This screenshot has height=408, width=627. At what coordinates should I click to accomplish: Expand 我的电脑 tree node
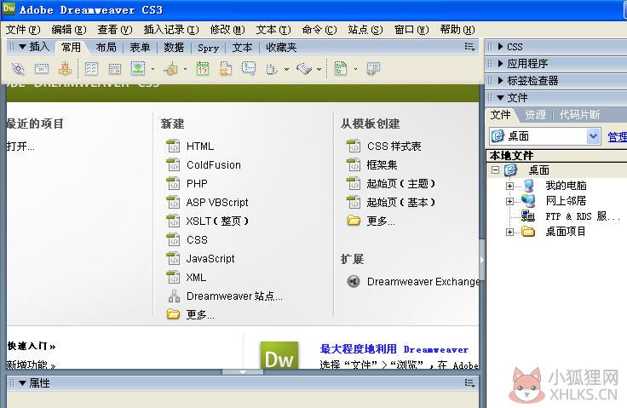pyautogui.click(x=509, y=186)
